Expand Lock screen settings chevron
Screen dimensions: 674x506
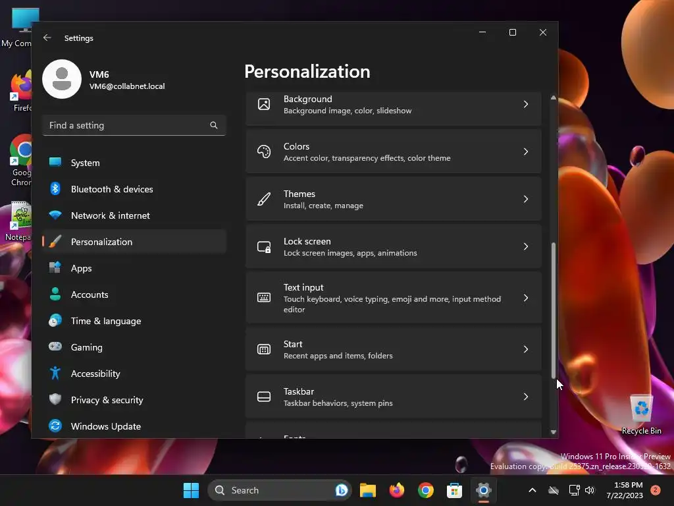(526, 246)
